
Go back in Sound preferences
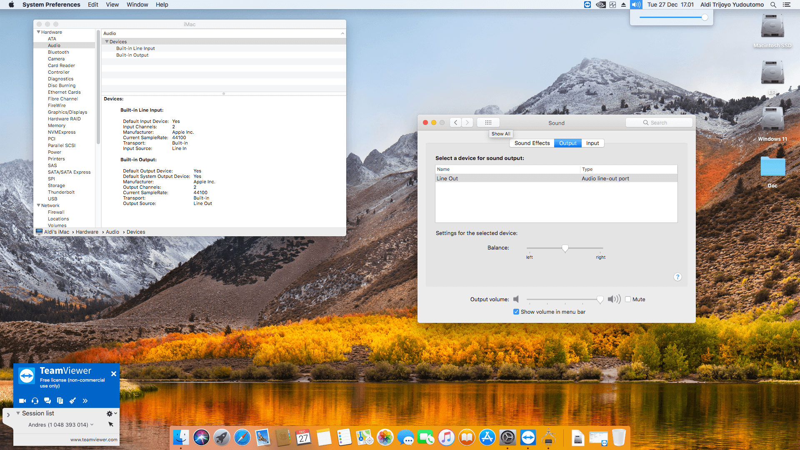point(455,122)
